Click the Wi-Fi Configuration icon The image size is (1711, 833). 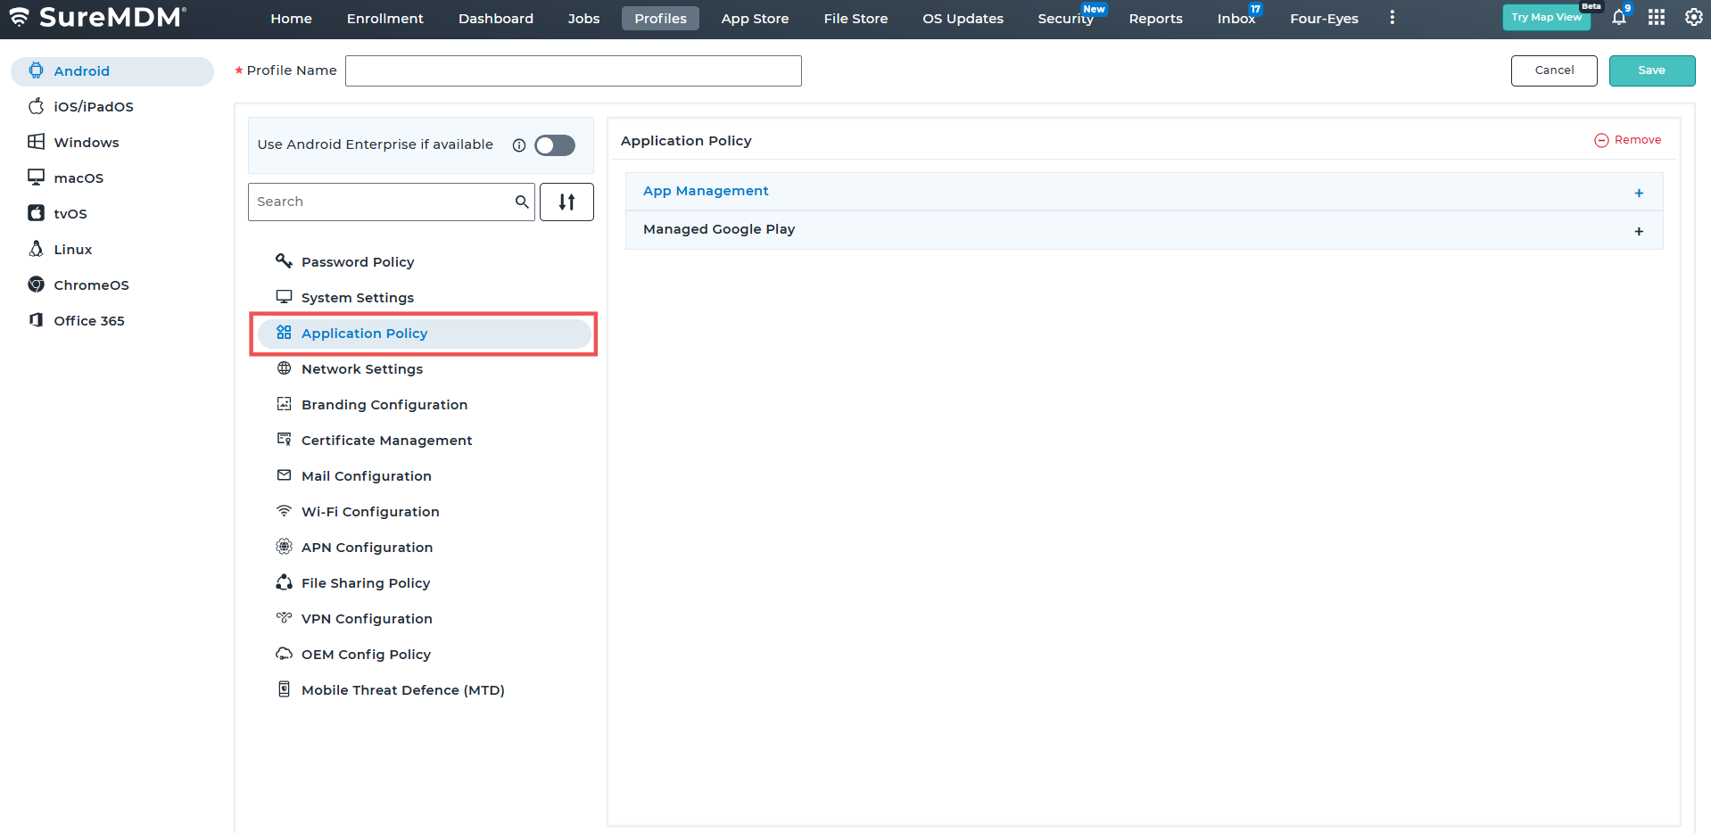[x=284, y=511]
